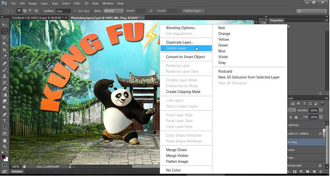Select the Eraser tool

point(4,89)
